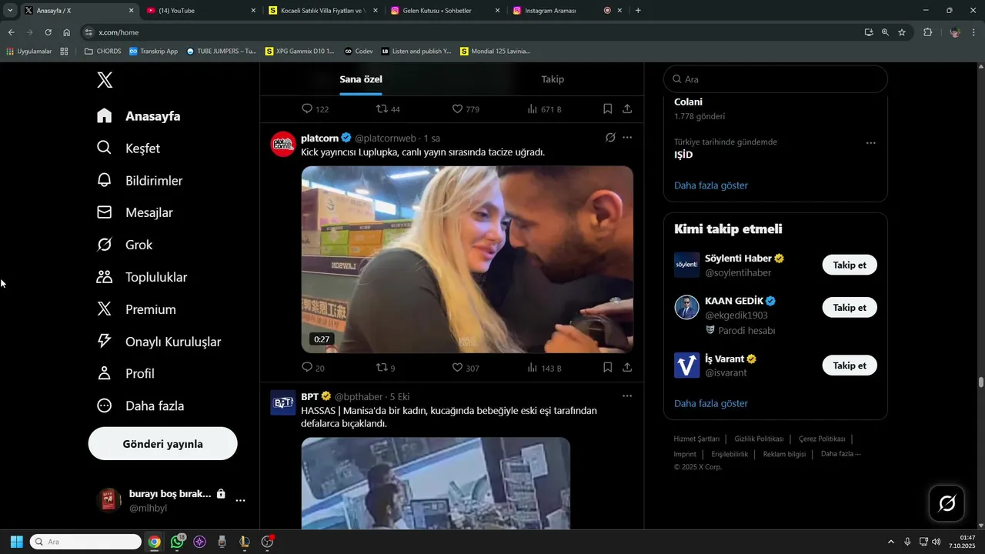The height and width of the screenshot is (554, 985).
Task: Switch to Takip tab
Action: coord(553,79)
